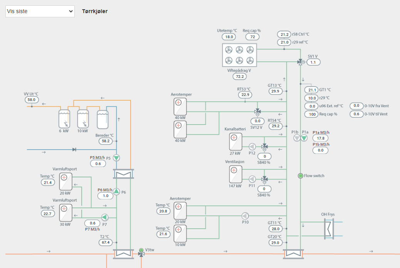Viewport: 400px width, 268px height.
Task: Click the P12 pump icon
Action: 252,147
